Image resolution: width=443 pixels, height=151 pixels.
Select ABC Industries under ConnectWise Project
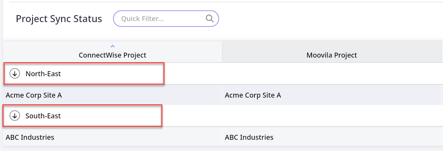pos(30,137)
